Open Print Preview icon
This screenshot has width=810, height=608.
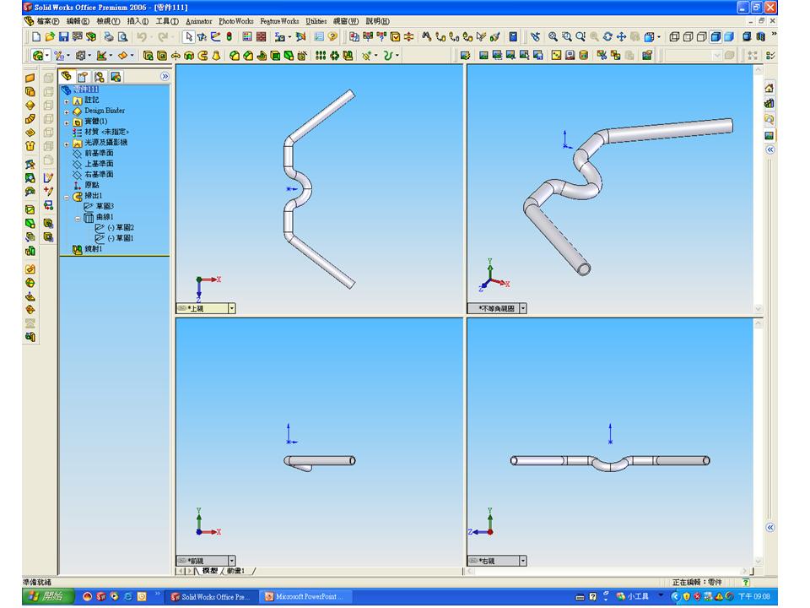(122, 36)
